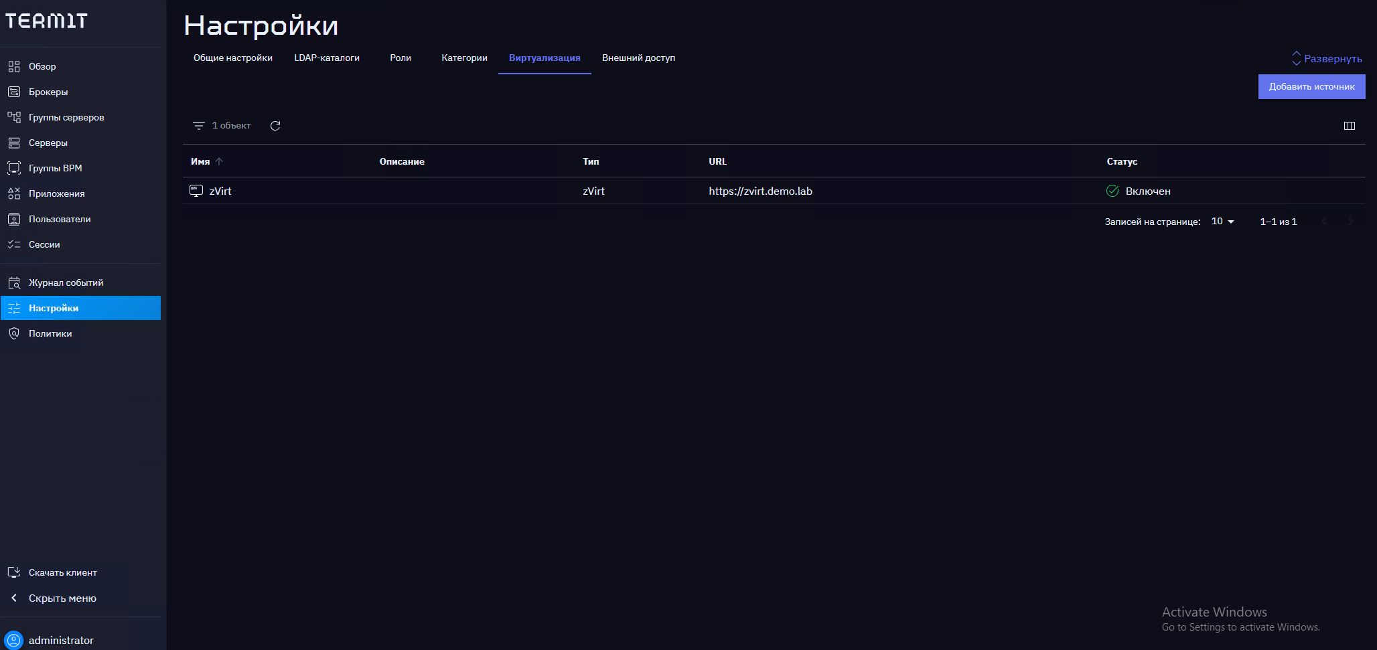Click Добавить источник button
Image resolution: width=1377 pixels, height=650 pixels.
click(x=1311, y=86)
